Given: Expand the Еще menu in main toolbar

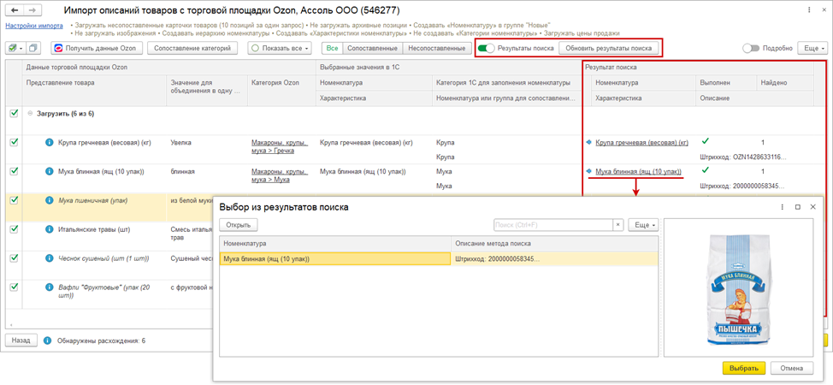Looking at the screenshot, I should (812, 49).
